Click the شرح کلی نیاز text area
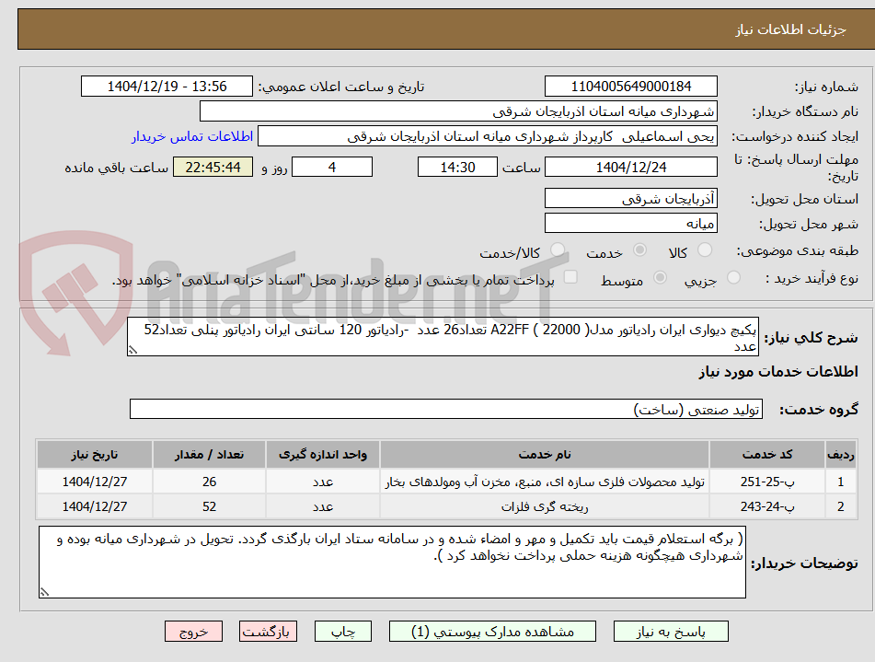875x662 pixels. tap(443, 337)
